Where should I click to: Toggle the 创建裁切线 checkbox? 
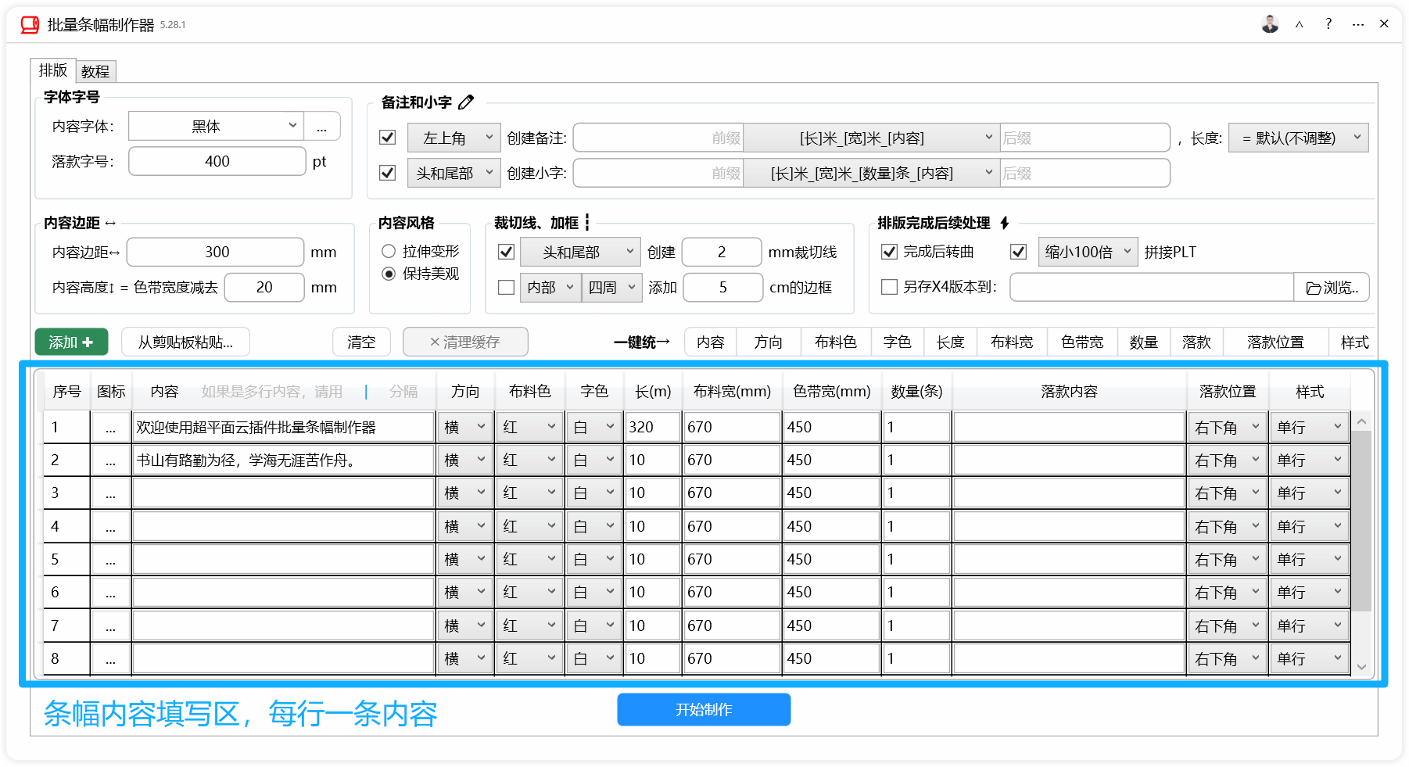point(507,252)
